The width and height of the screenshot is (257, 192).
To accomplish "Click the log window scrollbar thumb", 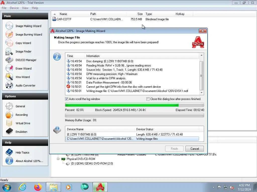I will [202, 76].
